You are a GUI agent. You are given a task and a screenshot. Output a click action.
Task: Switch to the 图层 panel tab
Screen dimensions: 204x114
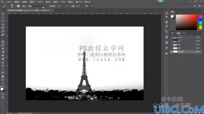(x=173, y=33)
